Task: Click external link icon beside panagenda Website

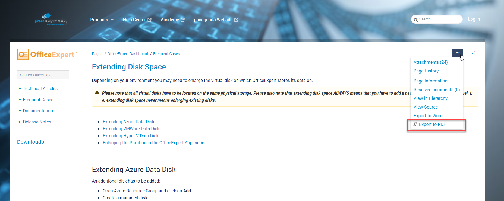Action: [236, 20]
